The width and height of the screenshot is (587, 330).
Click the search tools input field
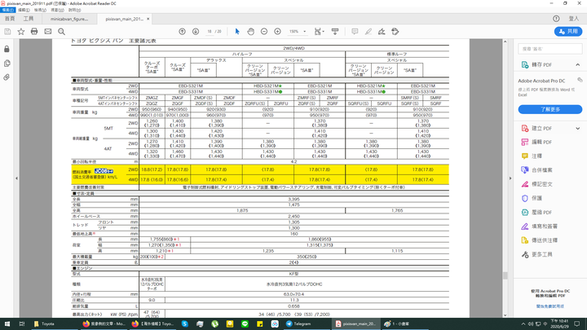[550, 49]
